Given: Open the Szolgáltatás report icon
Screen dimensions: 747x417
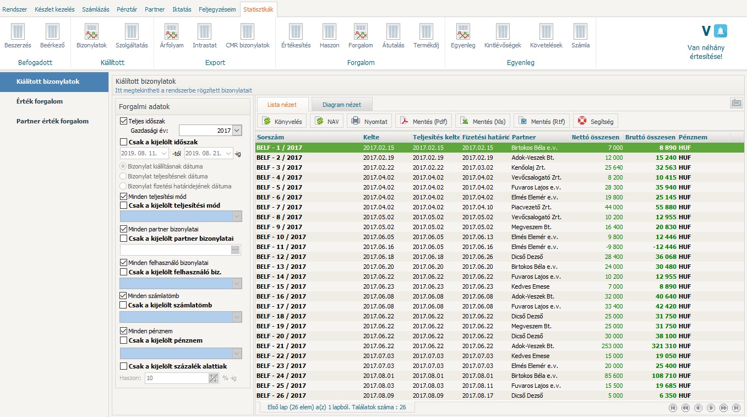Looking at the screenshot, I should point(132,32).
